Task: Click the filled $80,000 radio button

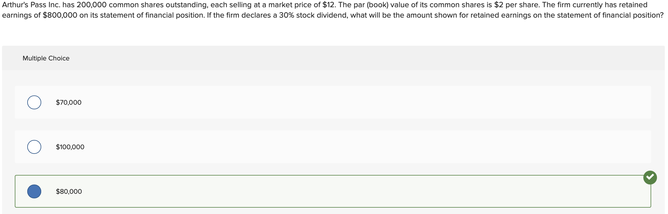Action: pos(34,191)
